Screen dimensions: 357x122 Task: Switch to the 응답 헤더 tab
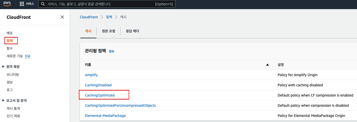click(x=132, y=31)
